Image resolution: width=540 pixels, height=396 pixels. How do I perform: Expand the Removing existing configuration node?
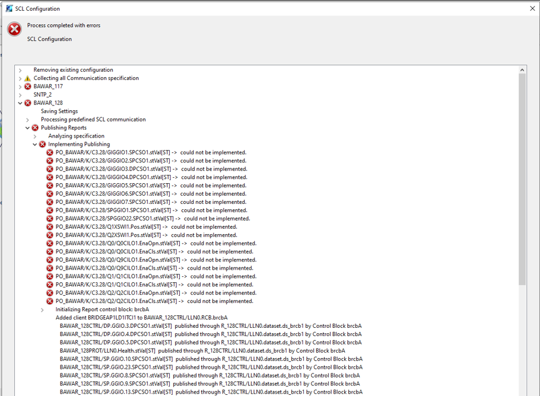tap(20, 70)
